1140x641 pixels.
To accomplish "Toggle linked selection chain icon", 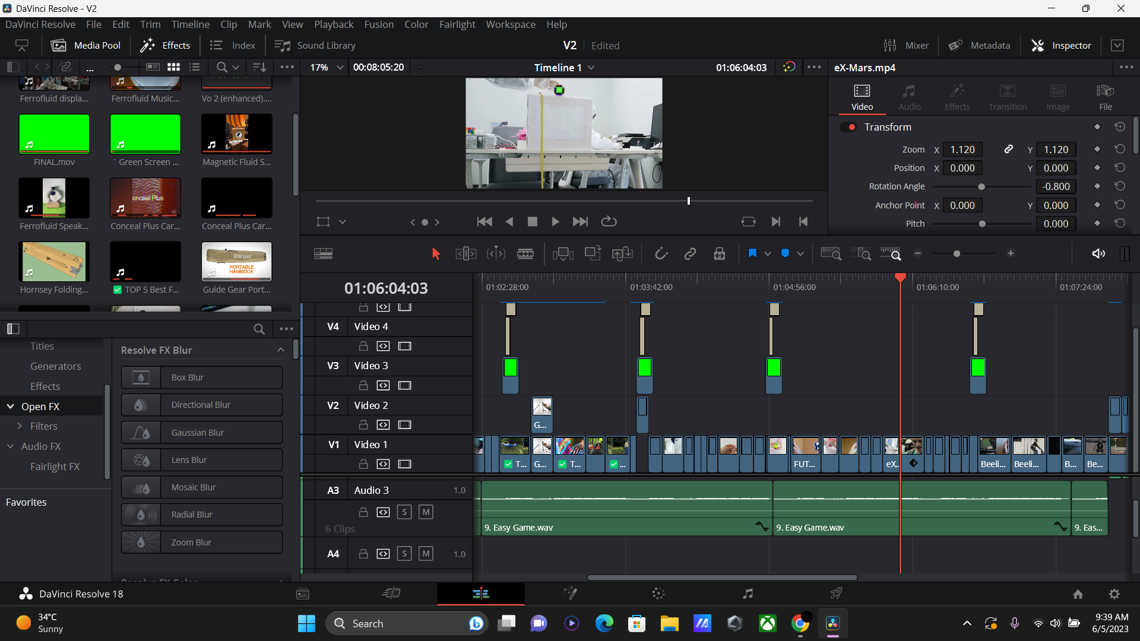I will click(690, 254).
